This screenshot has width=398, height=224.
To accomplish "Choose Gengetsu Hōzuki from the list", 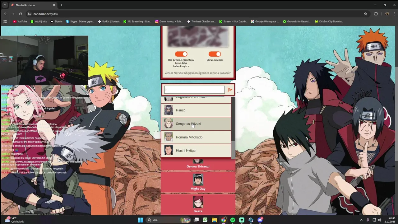I will tap(196, 124).
